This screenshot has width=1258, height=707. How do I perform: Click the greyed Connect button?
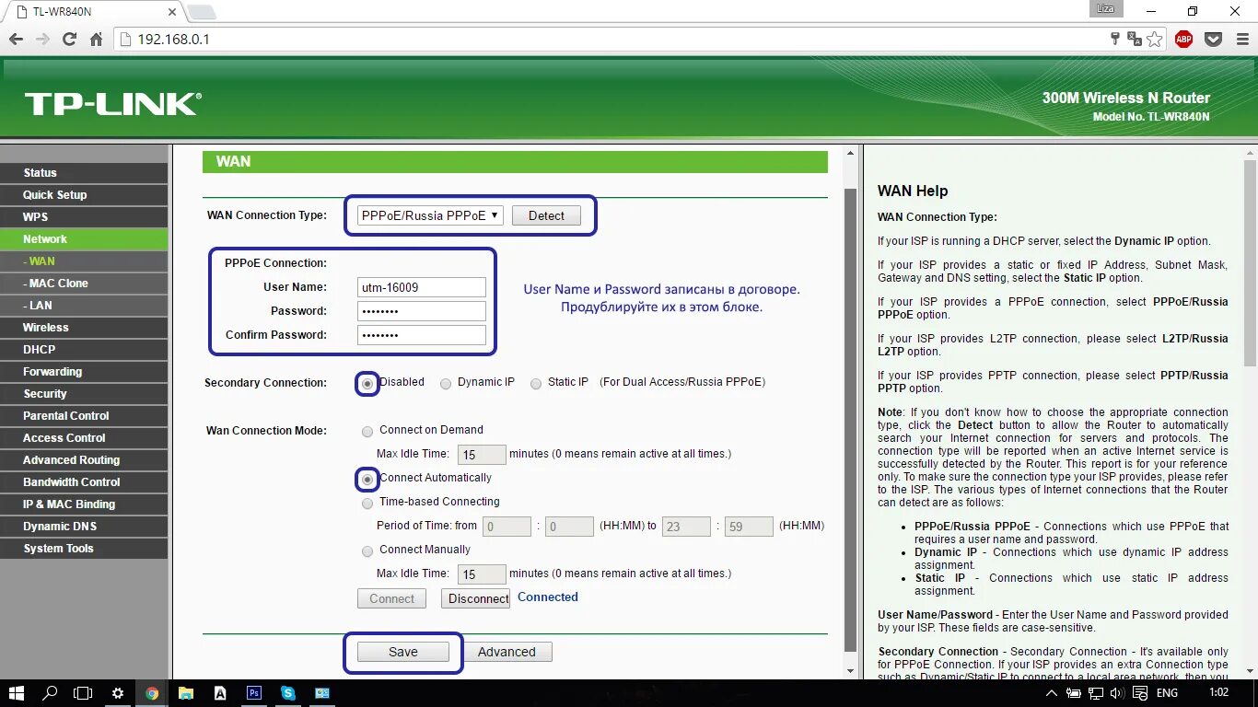tap(392, 598)
